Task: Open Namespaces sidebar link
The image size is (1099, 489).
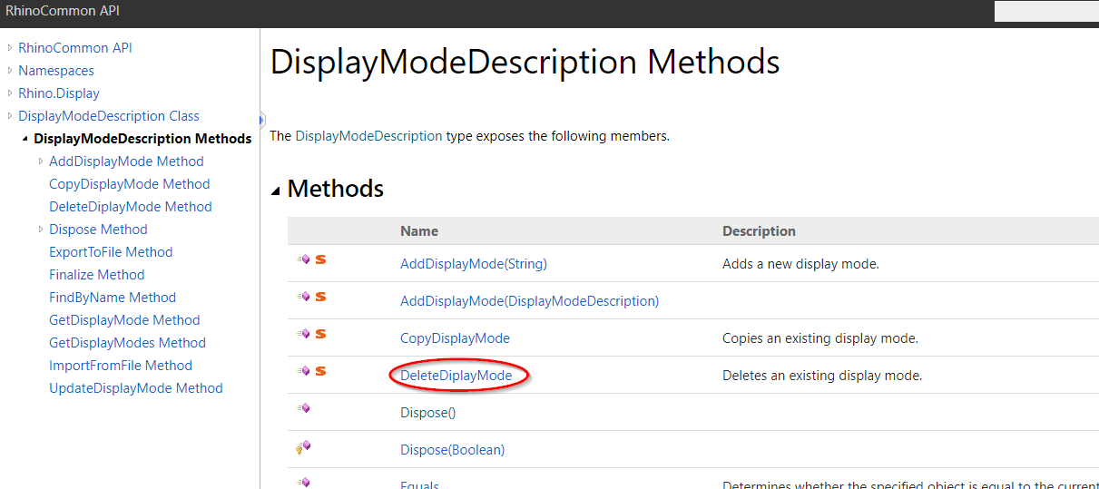Action: 56,71
